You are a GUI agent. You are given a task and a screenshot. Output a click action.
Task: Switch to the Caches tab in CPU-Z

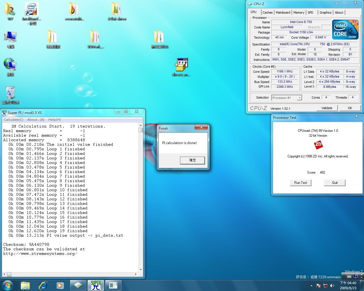267,13
